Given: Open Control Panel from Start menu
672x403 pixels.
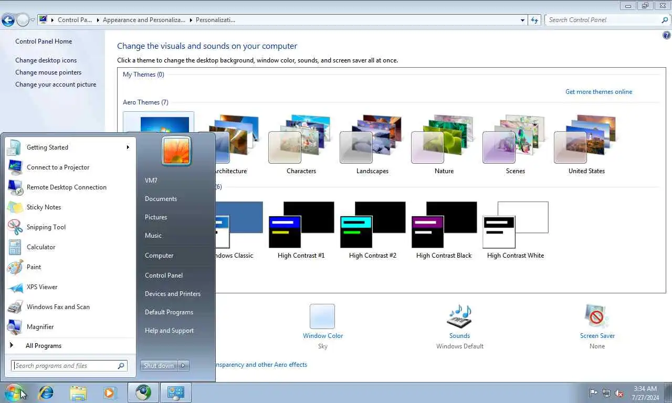Looking at the screenshot, I should click(164, 275).
